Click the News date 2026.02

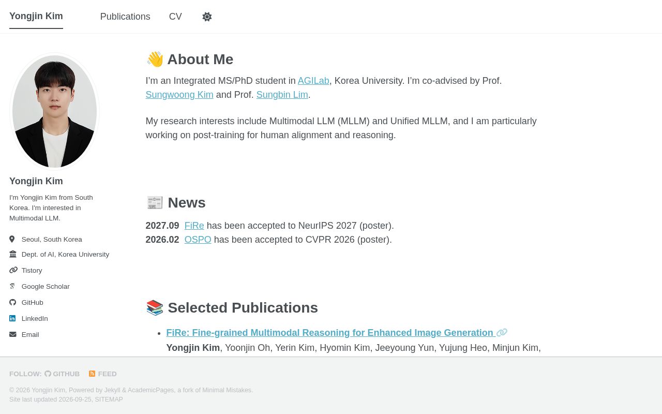coord(162,240)
